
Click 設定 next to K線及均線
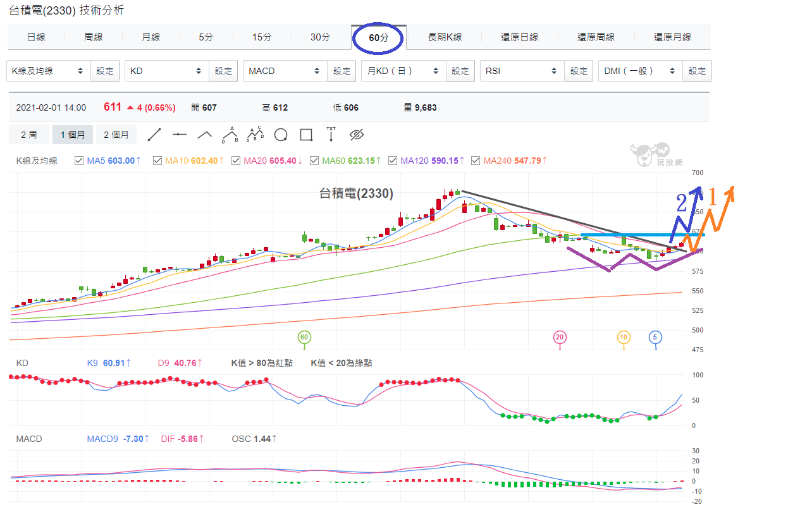pyautogui.click(x=105, y=71)
